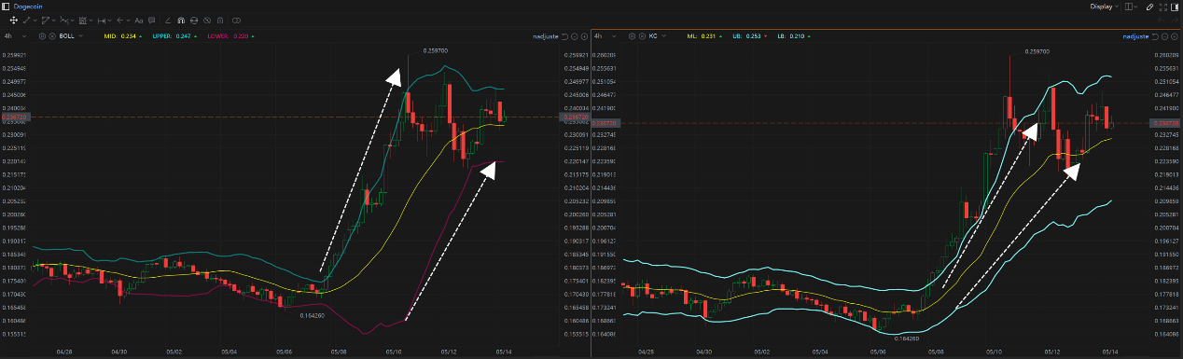The image size is (1183, 359).
Task: Zoom out right chart with minus icon
Action: pyautogui.click(x=1165, y=36)
